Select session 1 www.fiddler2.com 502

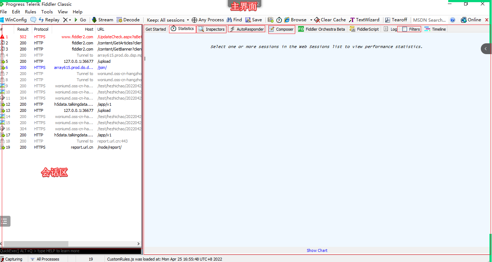[x=71, y=37]
